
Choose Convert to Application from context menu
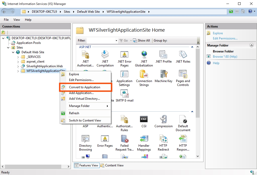[84, 87]
